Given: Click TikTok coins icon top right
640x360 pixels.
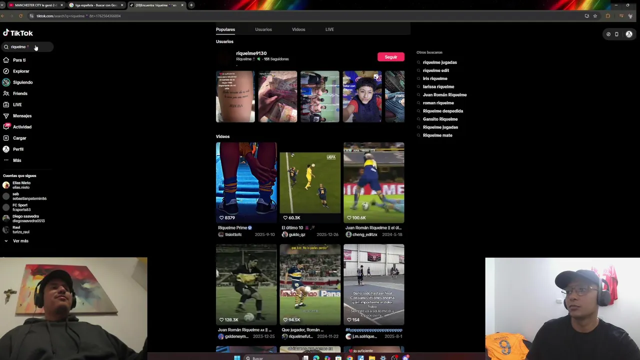Looking at the screenshot, I should pyautogui.click(x=608, y=34).
